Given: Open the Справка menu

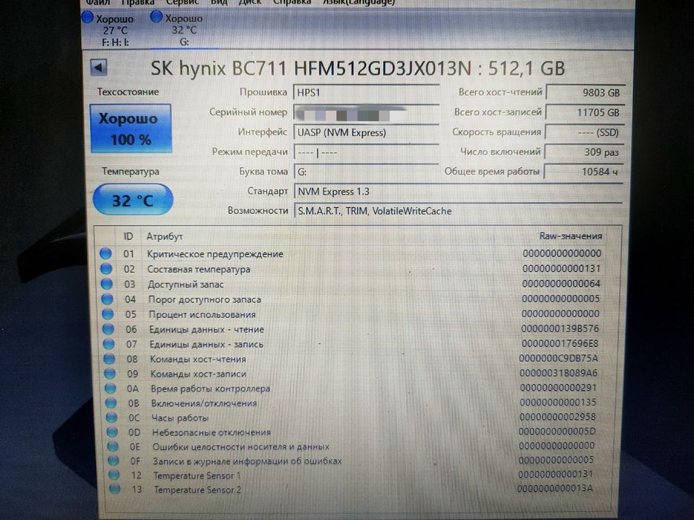Looking at the screenshot, I should click(292, 2).
